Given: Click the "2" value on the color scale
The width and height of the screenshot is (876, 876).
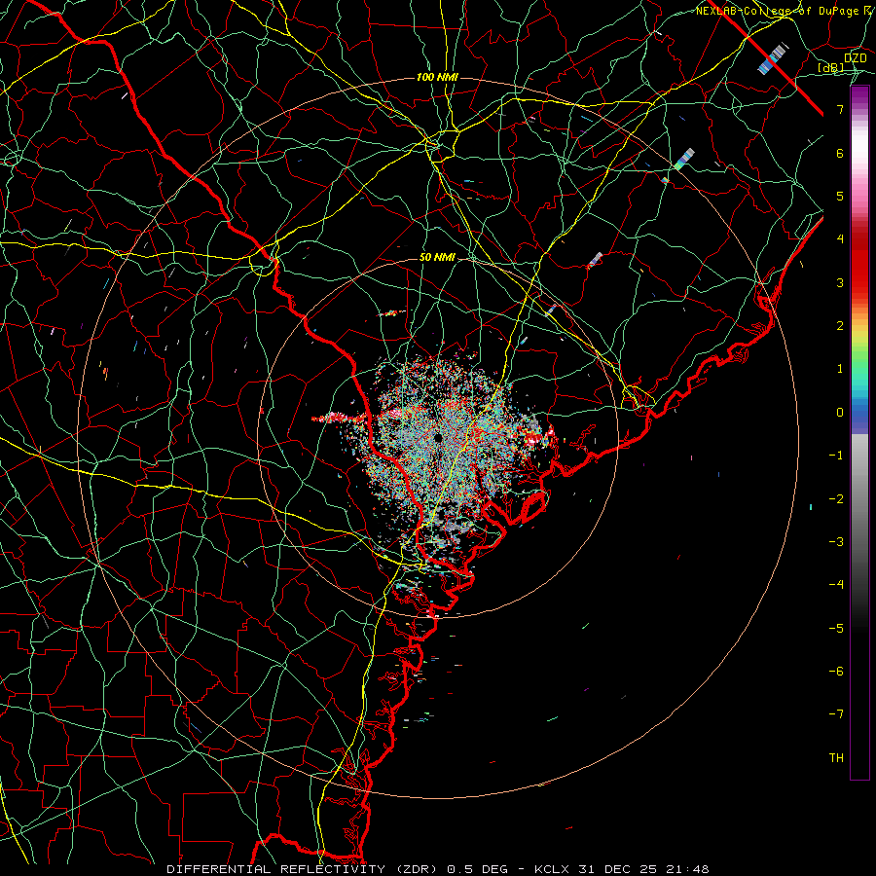Looking at the screenshot, I should click(x=840, y=325).
